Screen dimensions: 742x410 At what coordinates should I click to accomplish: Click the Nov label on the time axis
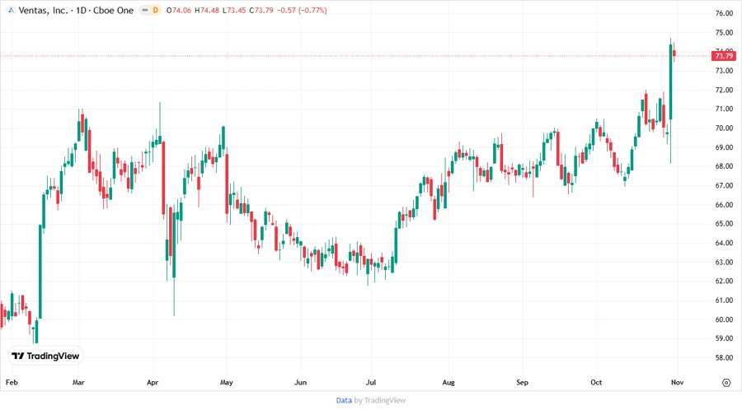coord(677,382)
